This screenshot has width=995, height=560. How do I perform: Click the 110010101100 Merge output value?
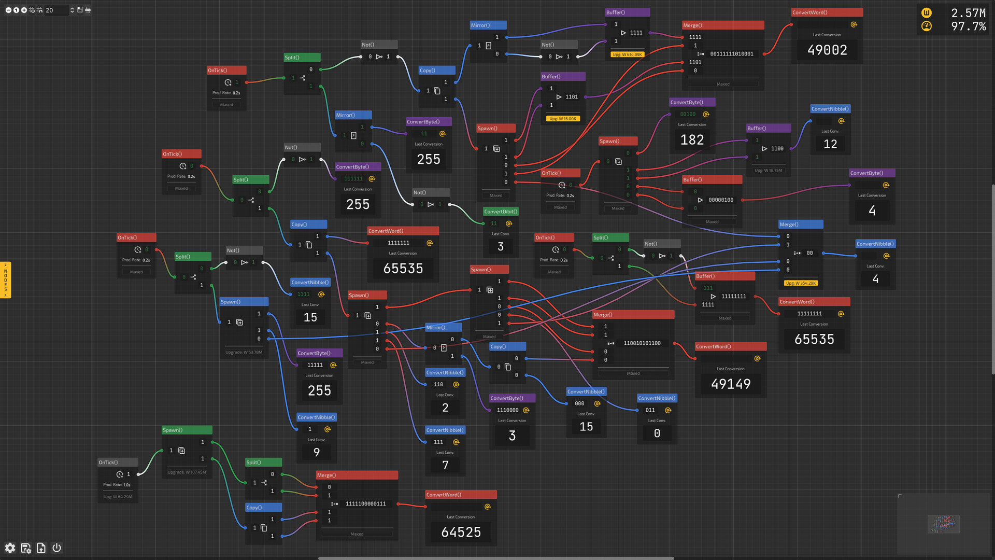pos(642,343)
